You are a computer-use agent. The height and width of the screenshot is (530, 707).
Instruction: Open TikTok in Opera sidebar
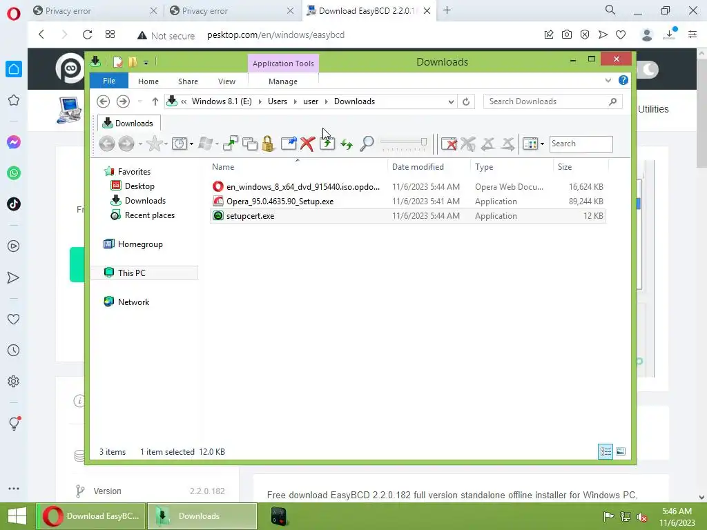[x=14, y=204]
